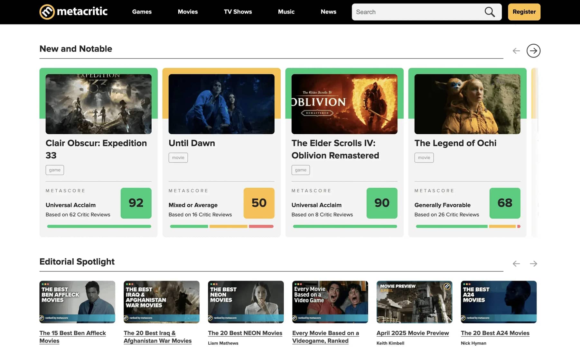Click the movie tag under Until Dawn
This screenshot has width=580, height=347.
178,157
